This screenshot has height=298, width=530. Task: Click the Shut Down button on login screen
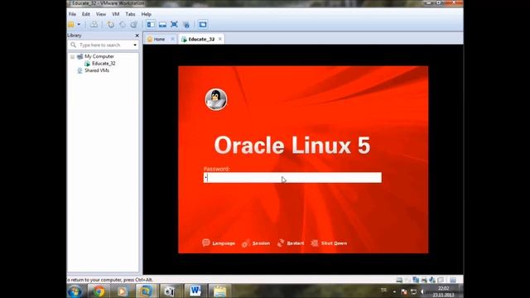(x=330, y=243)
